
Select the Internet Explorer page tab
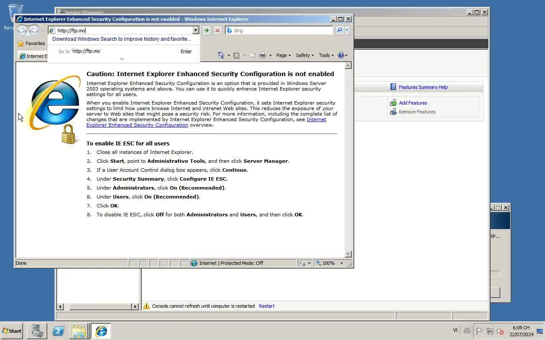coord(33,56)
